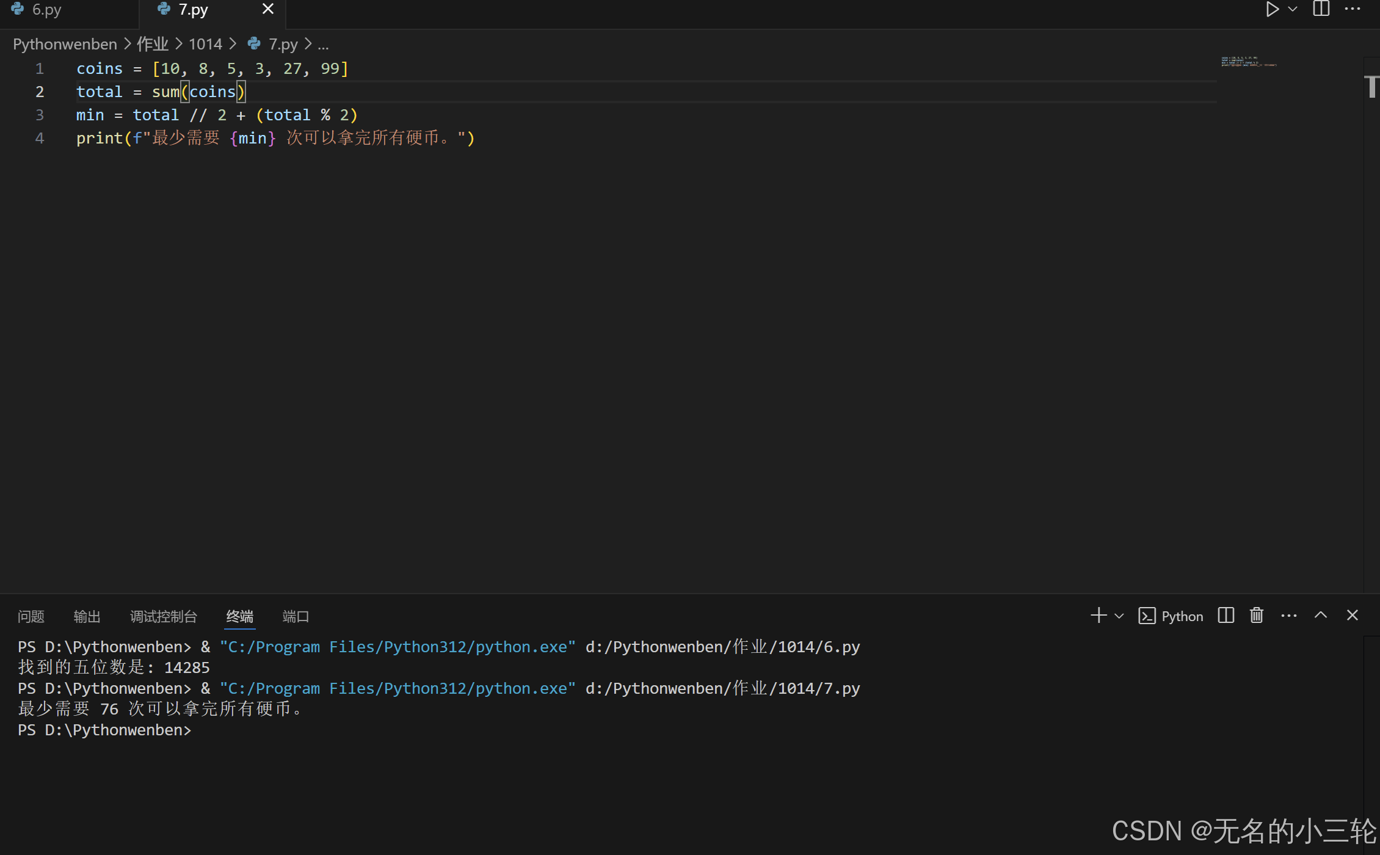1380x855 pixels.
Task: Maximize the panel size with chevron
Action: [1321, 616]
